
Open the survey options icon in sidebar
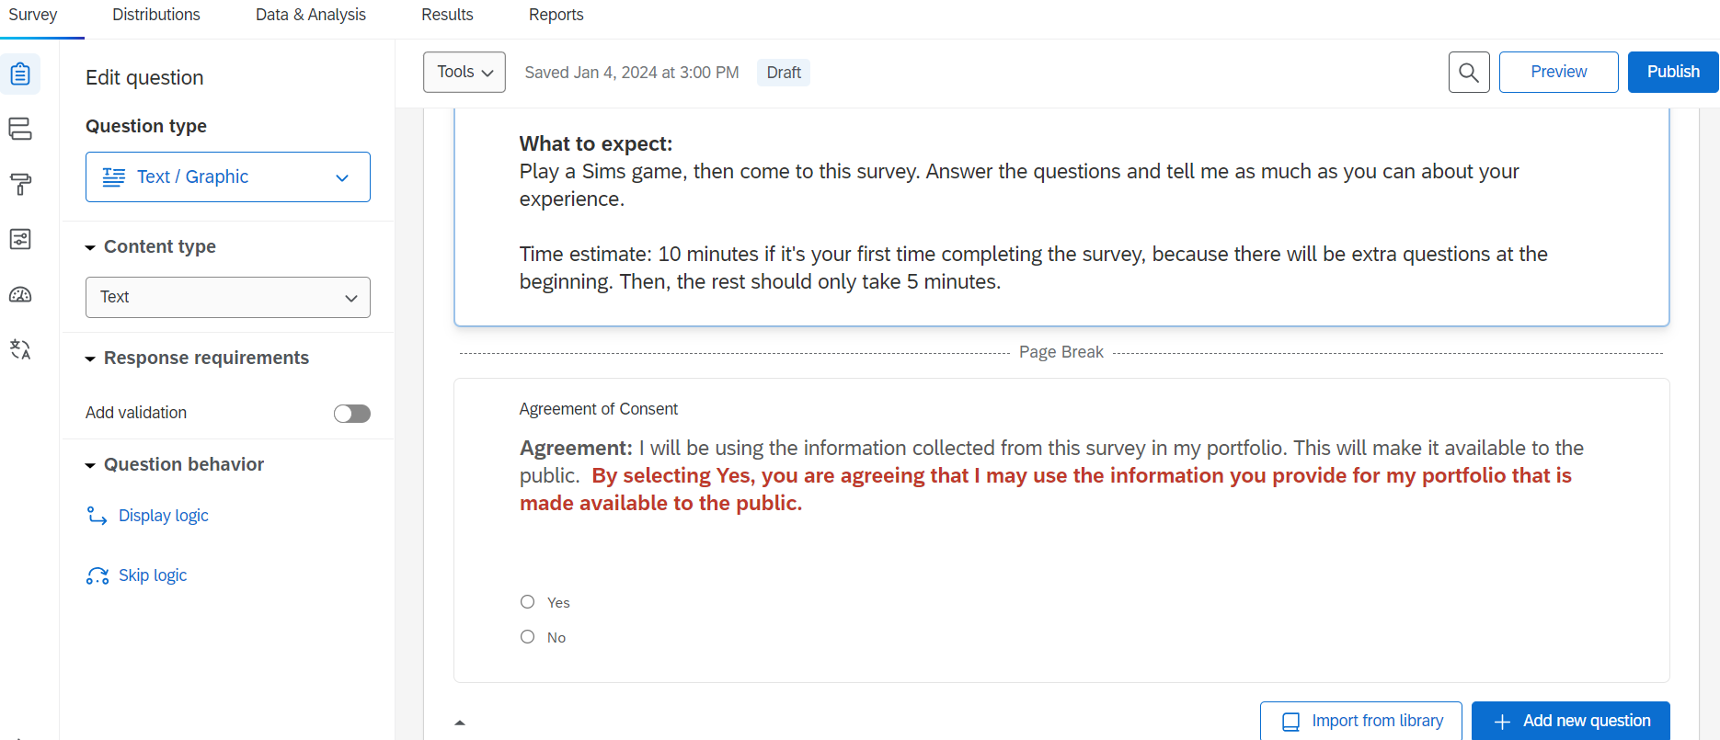[20, 239]
